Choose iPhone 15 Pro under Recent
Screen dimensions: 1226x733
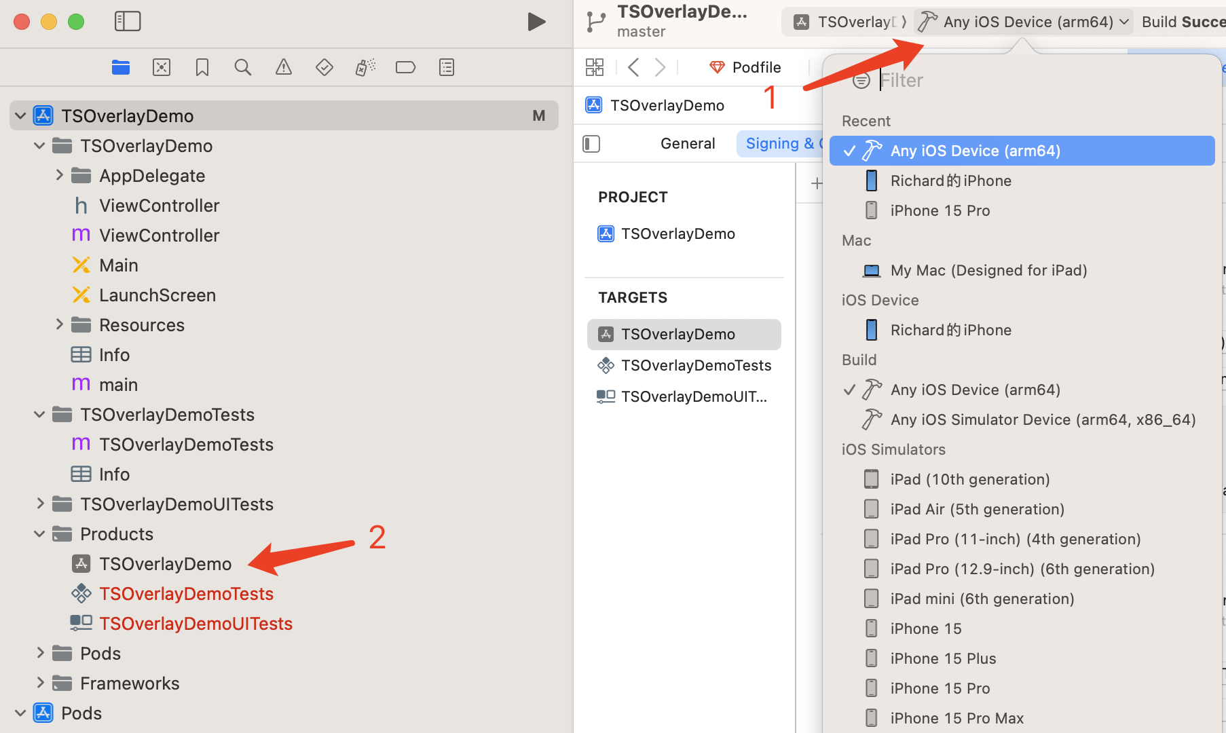[1022, 210]
